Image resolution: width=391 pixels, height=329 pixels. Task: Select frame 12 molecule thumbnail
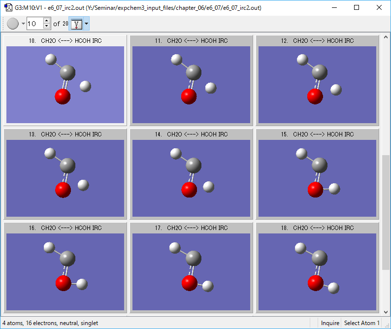pos(317,85)
